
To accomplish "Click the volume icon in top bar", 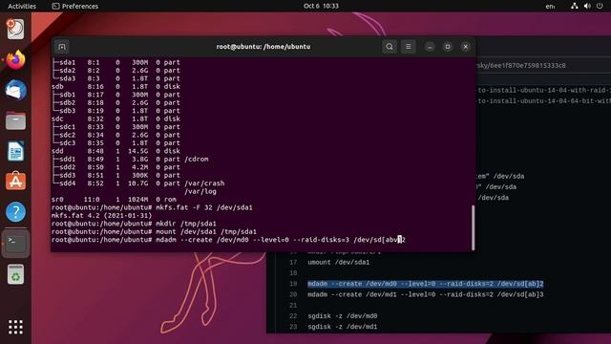I will pyautogui.click(x=587, y=7).
